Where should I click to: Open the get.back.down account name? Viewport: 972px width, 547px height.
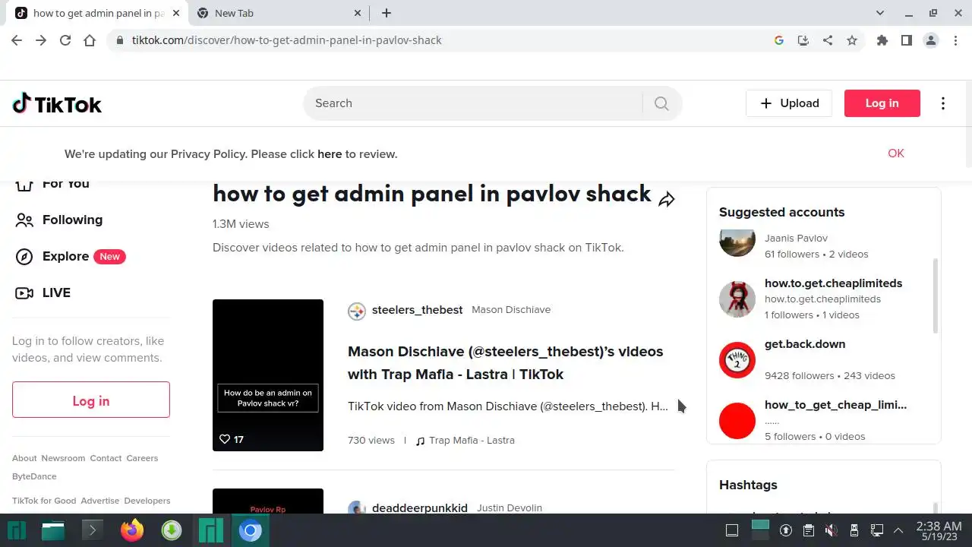pyautogui.click(x=805, y=344)
